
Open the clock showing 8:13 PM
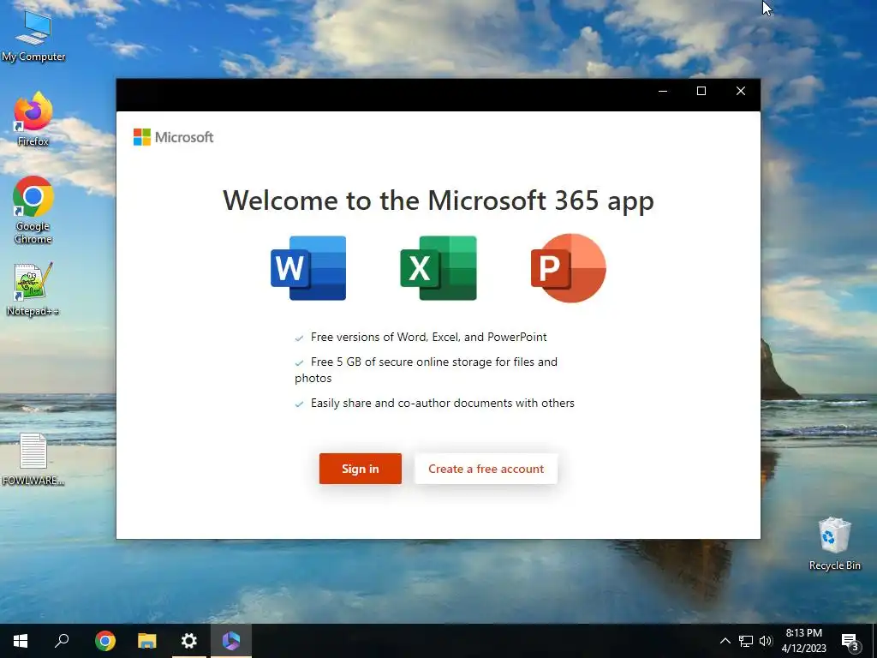point(803,641)
